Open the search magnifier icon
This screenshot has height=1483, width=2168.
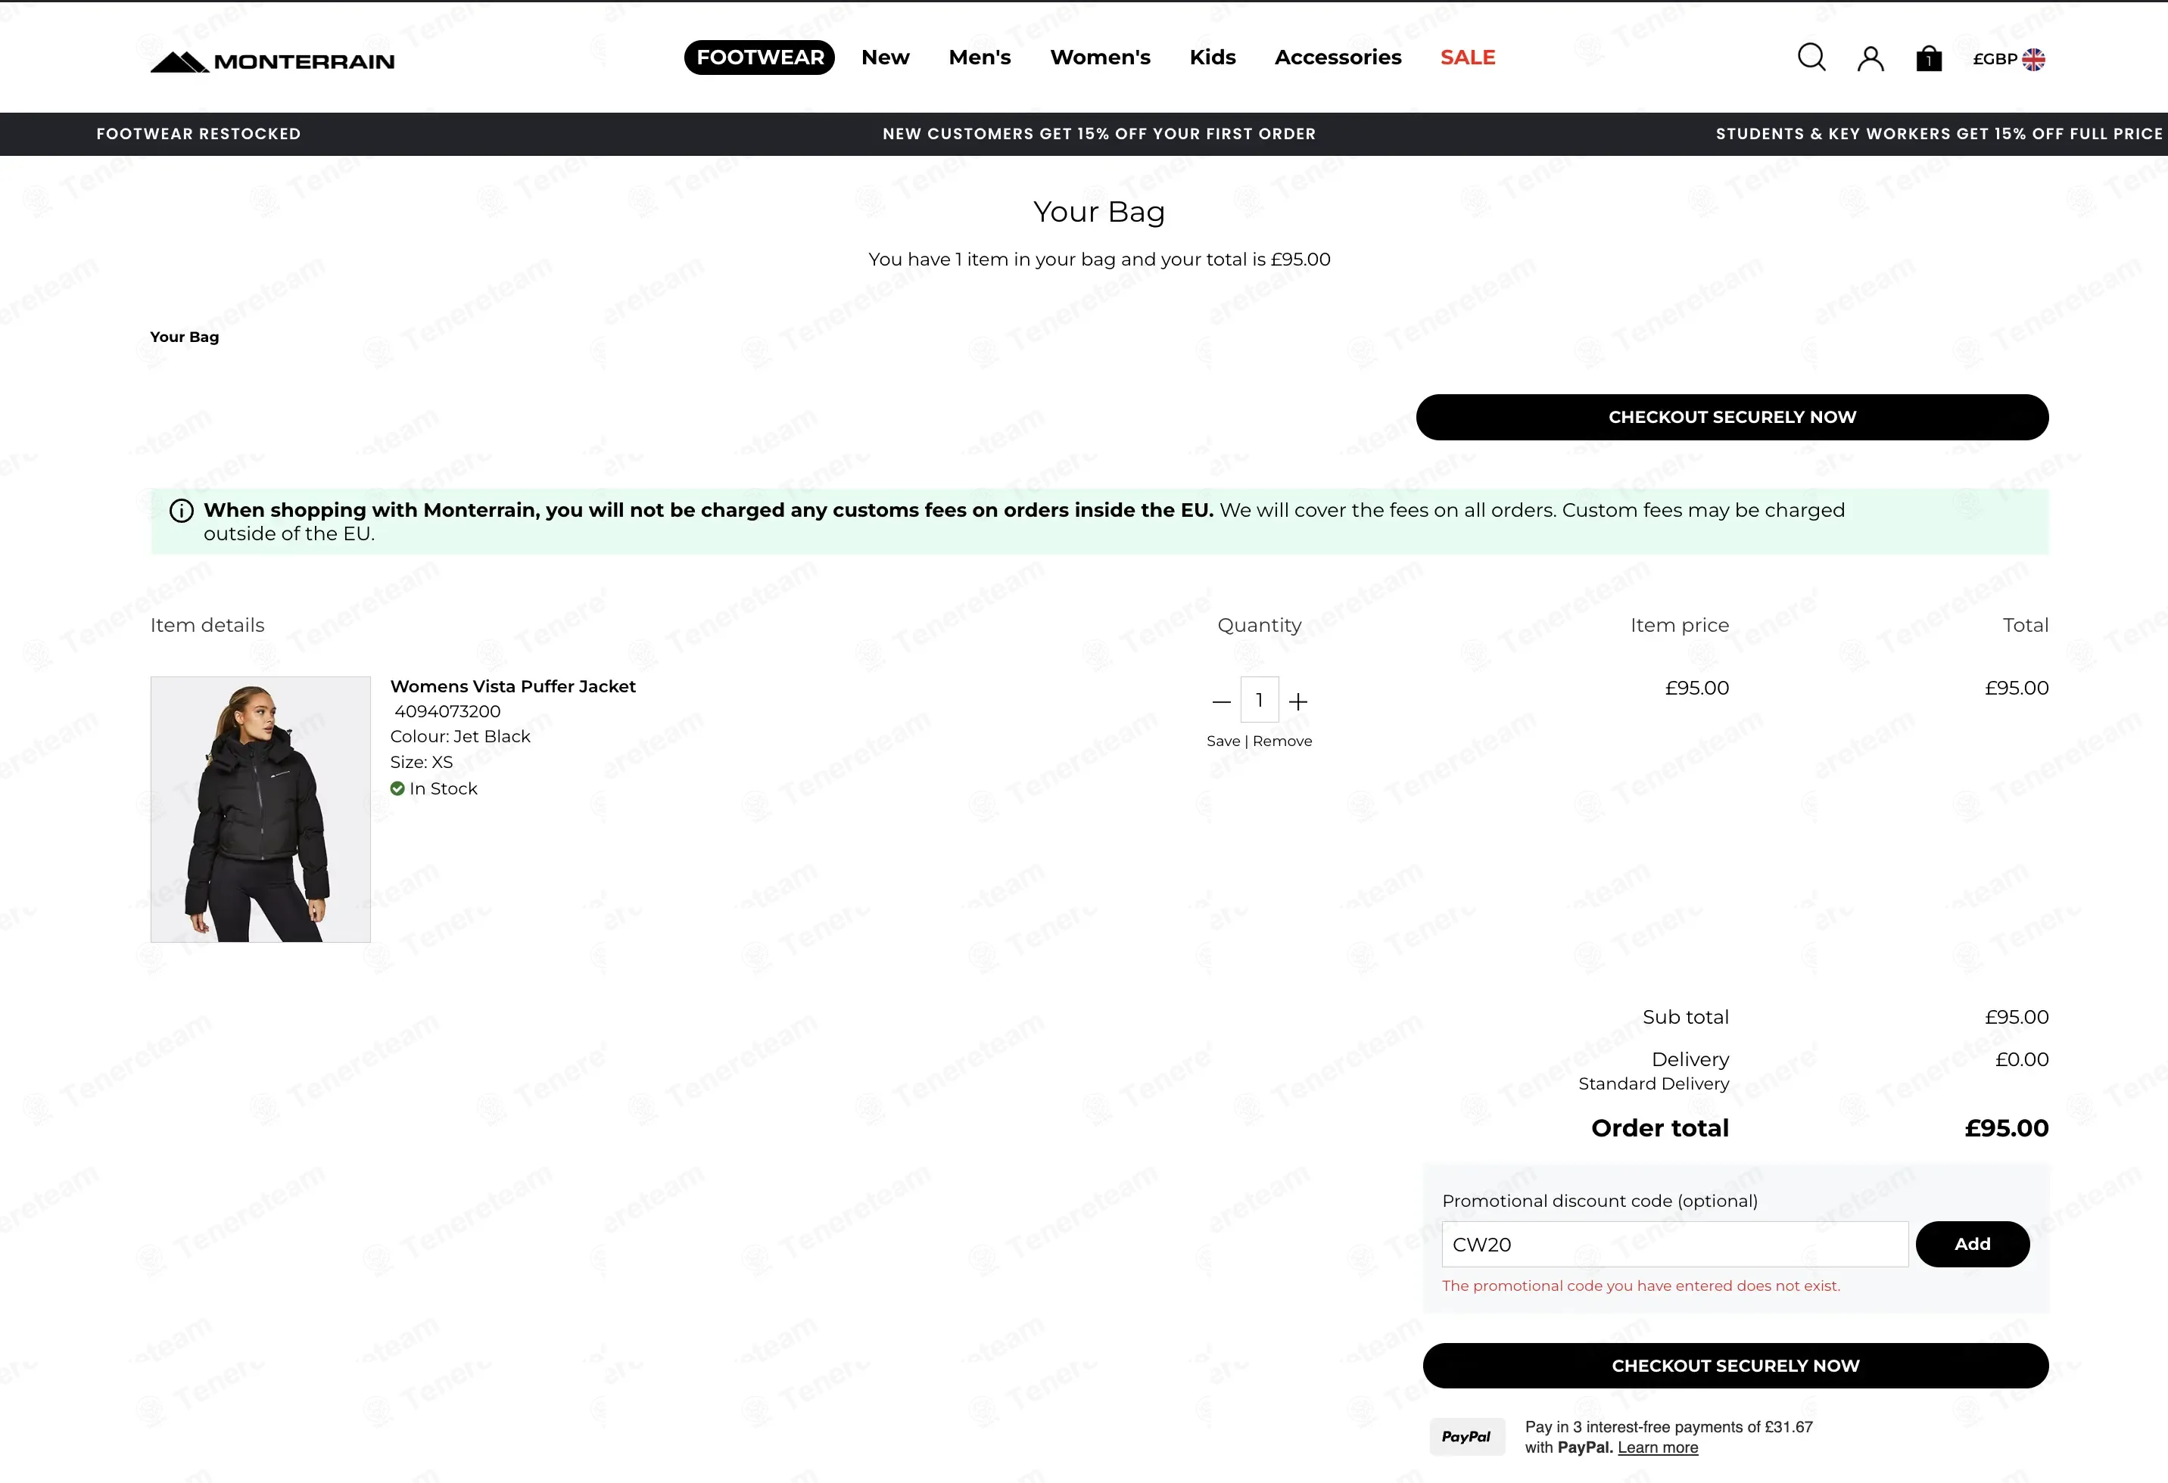point(1811,58)
